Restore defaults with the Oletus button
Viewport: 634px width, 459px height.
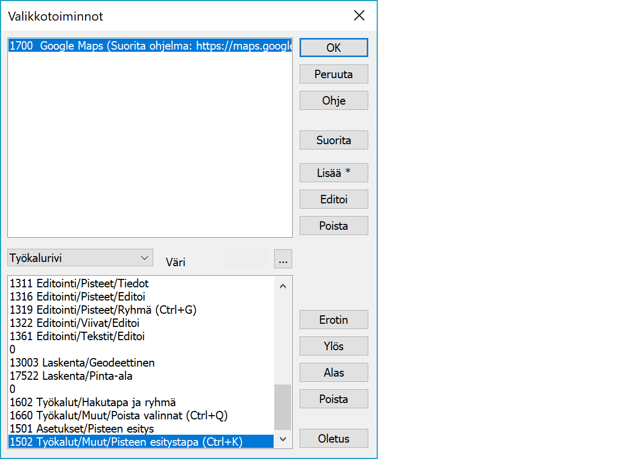click(x=333, y=438)
